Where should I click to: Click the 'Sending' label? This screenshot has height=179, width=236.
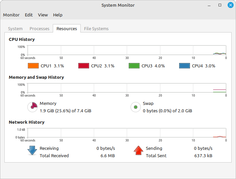pyautogui.click(x=154, y=148)
